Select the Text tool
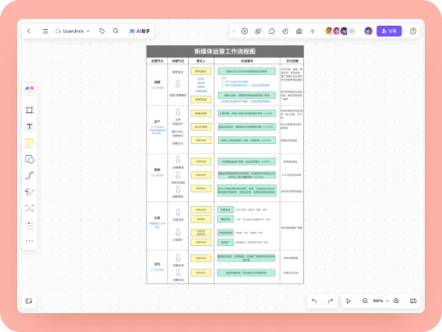The height and width of the screenshot is (332, 442). 30,126
